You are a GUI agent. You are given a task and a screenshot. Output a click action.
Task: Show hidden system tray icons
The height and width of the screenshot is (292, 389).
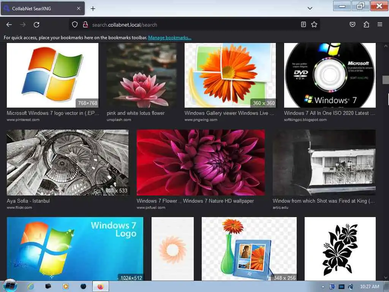[x=323, y=287]
